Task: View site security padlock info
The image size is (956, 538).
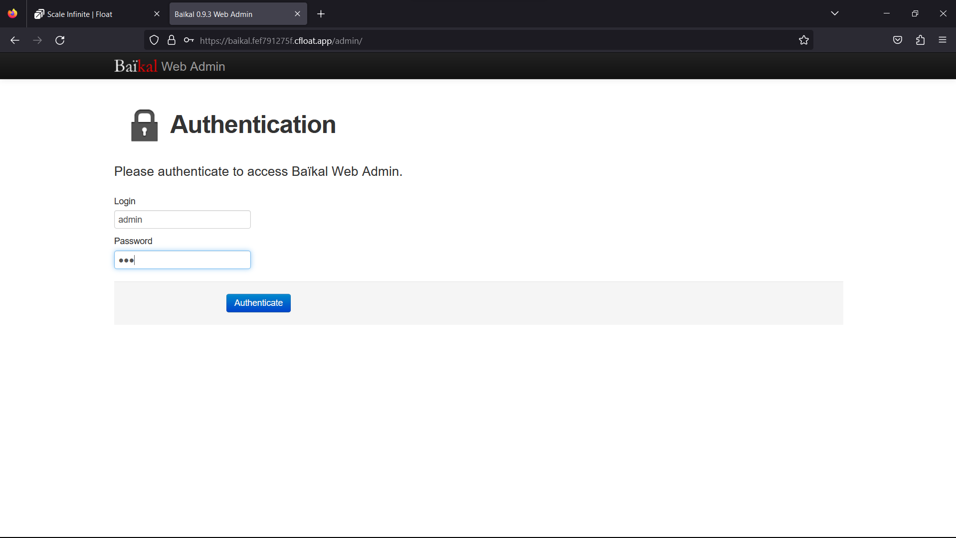Action: tap(172, 40)
